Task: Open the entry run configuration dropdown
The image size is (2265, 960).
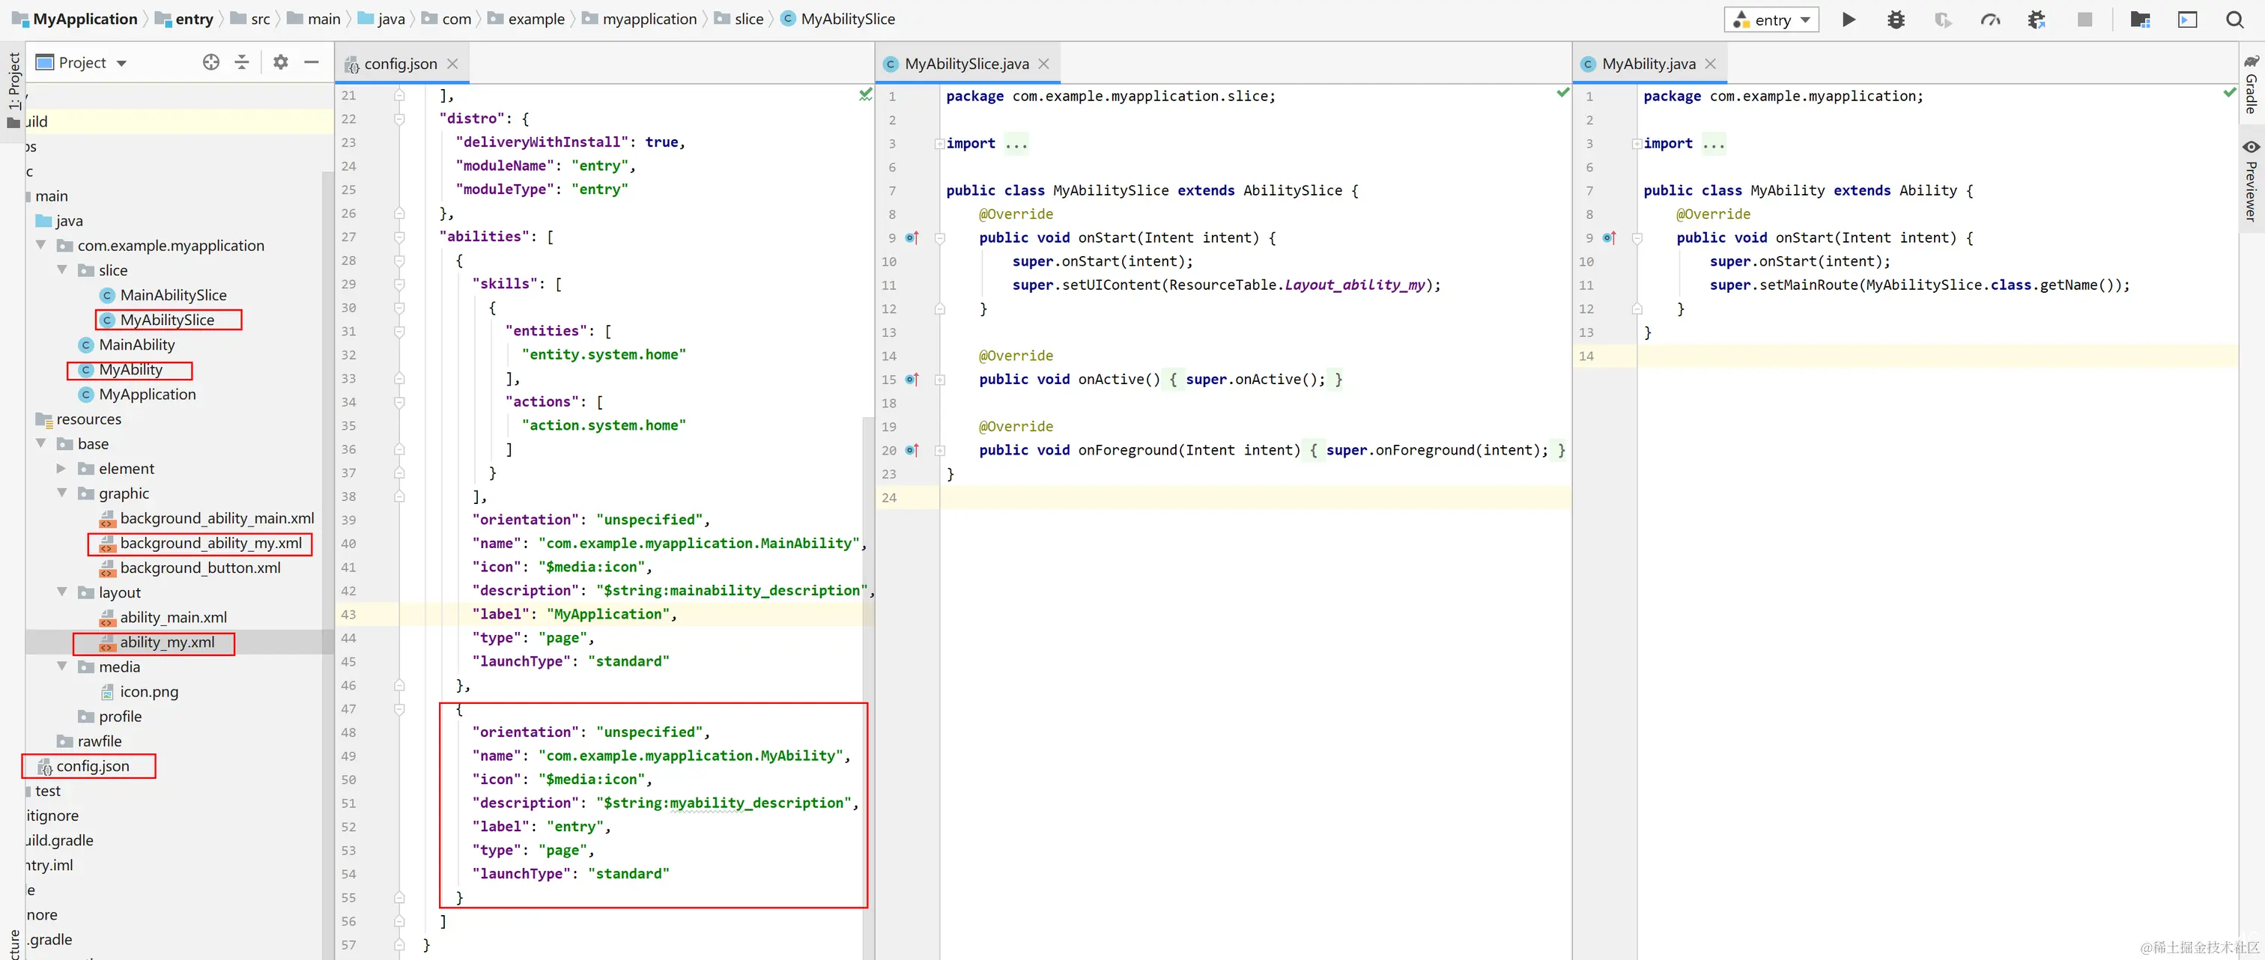Action: (x=1771, y=19)
